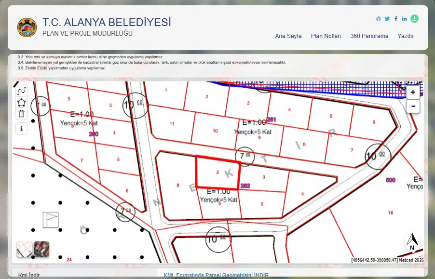435x279 pixels.
Task: Click the Alanya Belediyesi emblem logo
Action: click(27, 27)
